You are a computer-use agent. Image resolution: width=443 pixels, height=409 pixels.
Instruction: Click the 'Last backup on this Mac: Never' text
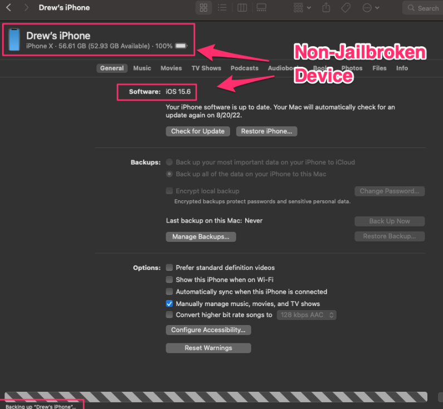(214, 220)
